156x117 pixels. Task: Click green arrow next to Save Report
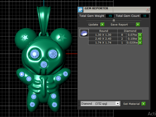click(138, 24)
